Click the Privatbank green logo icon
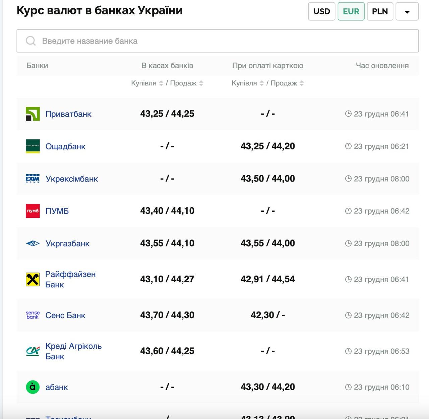Image resolution: width=429 pixels, height=419 pixels. click(x=33, y=114)
